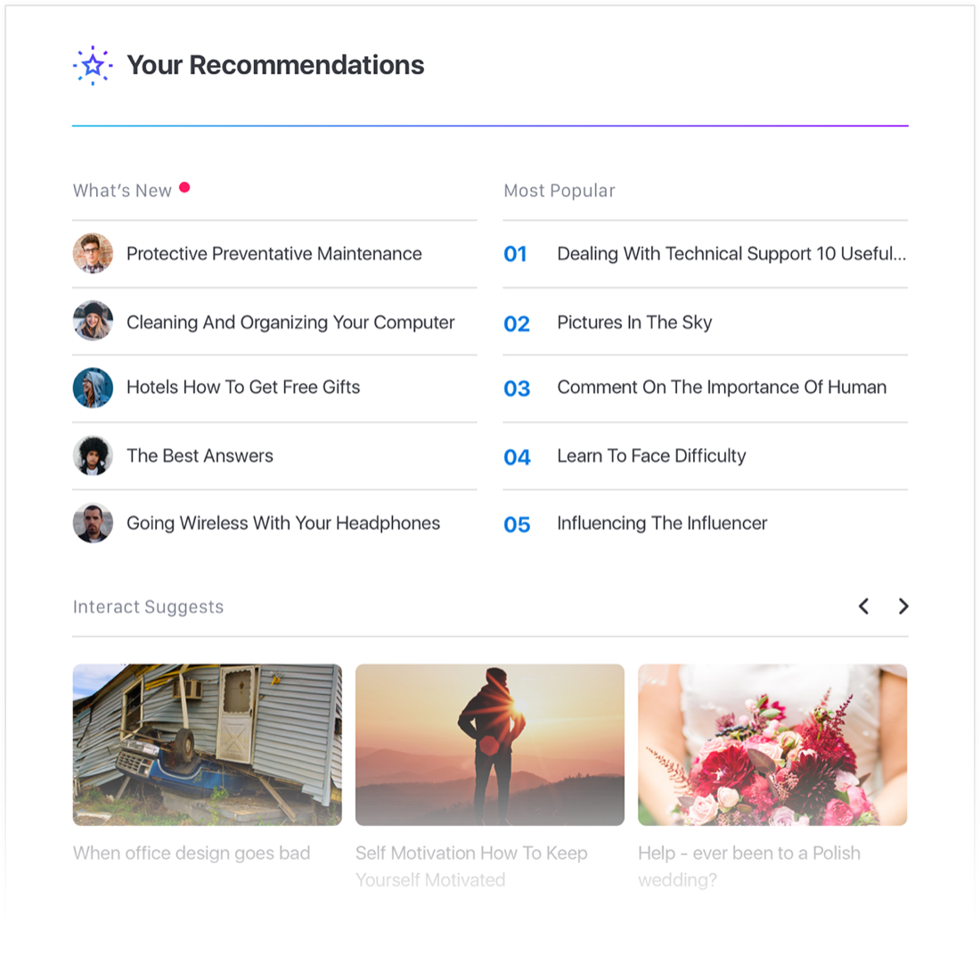
Task: Open Pictures In The Sky article
Action: [634, 323]
